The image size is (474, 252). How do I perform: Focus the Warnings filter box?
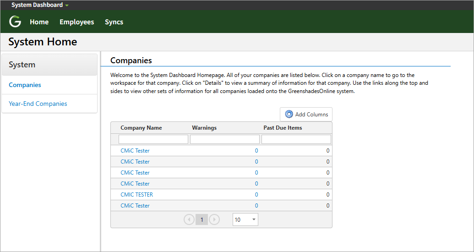(225, 139)
